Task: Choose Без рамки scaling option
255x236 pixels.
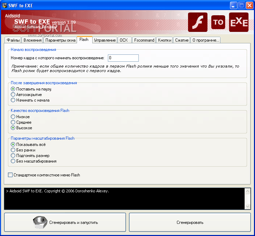Action: tap(23, 150)
